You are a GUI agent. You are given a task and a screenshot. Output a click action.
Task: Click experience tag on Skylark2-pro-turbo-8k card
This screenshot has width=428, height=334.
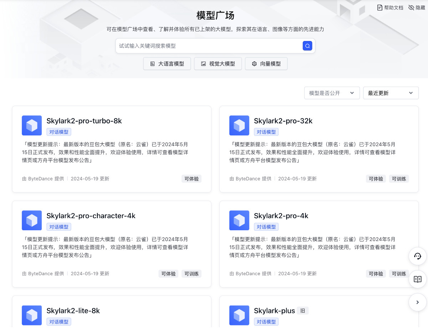pos(192,179)
